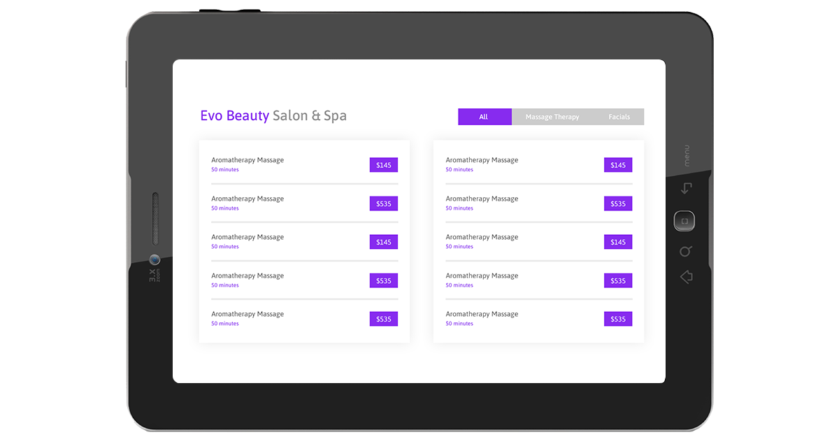Switch to the Massage Therapy tab

click(552, 117)
